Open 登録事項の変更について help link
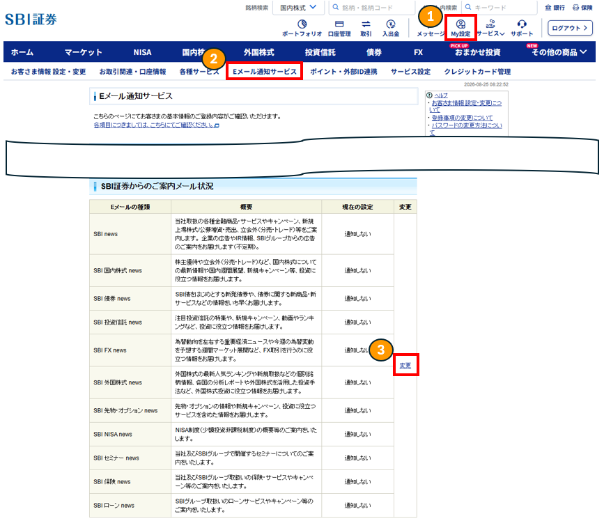This screenshot has width=604, height=521. pos(463,118)
